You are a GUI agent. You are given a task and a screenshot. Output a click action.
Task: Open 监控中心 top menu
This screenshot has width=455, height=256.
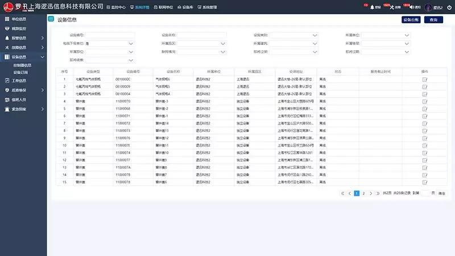116,7
